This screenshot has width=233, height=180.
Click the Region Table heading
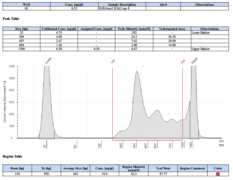point(12,156)
